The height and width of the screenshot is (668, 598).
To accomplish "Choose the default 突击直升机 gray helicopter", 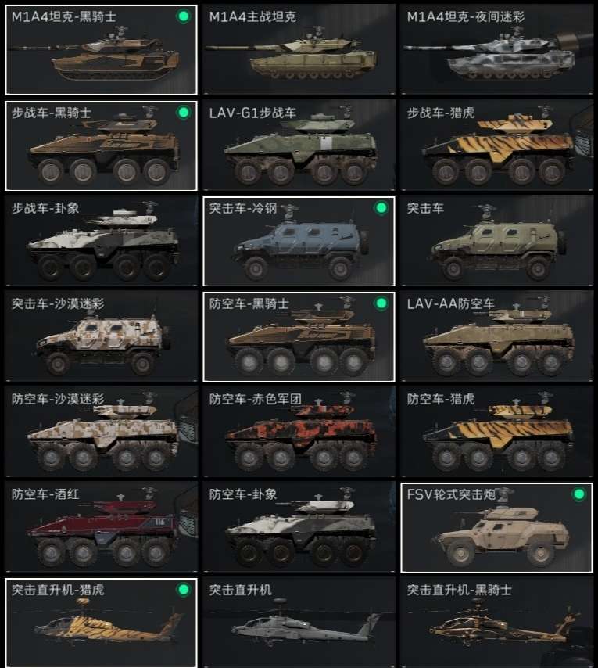I will [x=299, y=623].
